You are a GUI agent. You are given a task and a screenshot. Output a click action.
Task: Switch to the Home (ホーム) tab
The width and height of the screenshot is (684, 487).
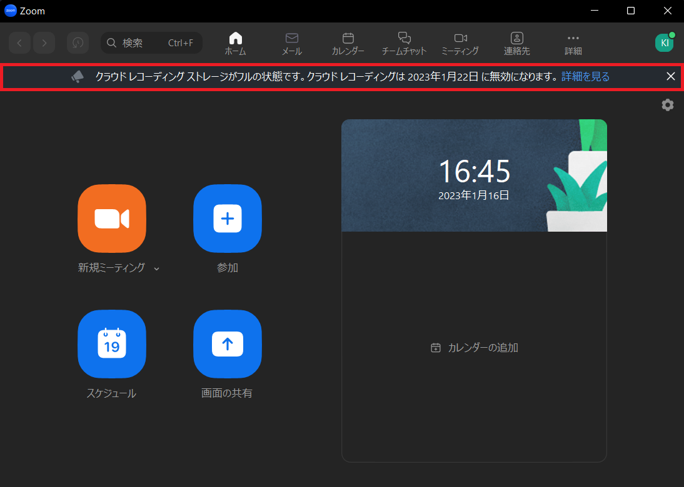click(235, 43)
